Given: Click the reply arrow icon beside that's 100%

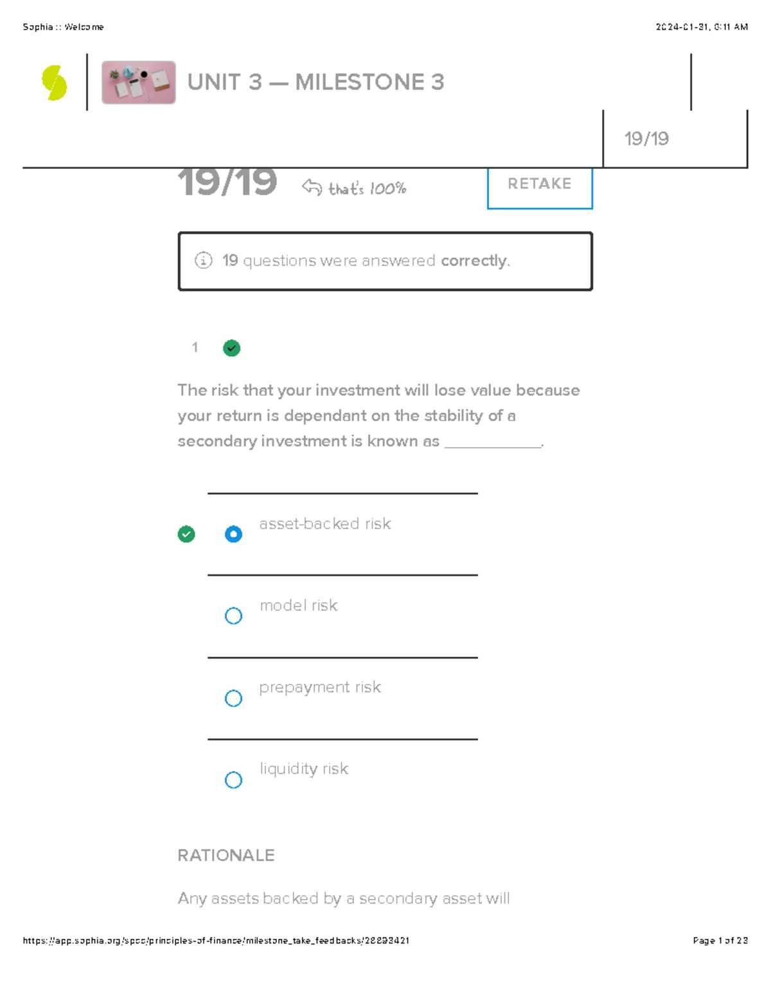Looking at the screenshot, I should (312, 188).
